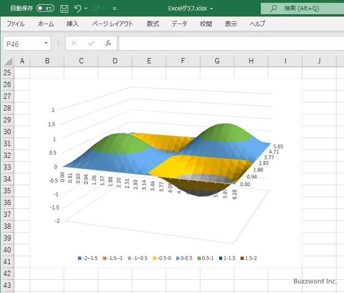344x293 pixels.
Task: Click the Select All corner triangle
Action: [8, 61]
